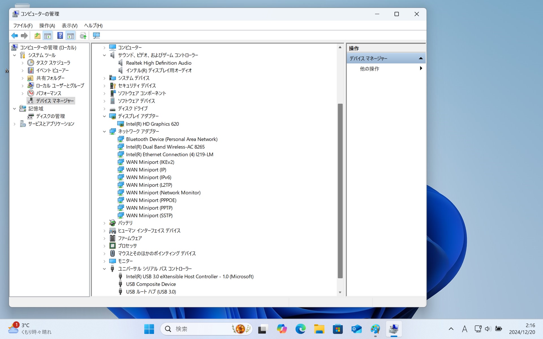This screenshot has width=543, height=339.
Task: Show hidden icons in system tray
Action: (x=451, y=329)
